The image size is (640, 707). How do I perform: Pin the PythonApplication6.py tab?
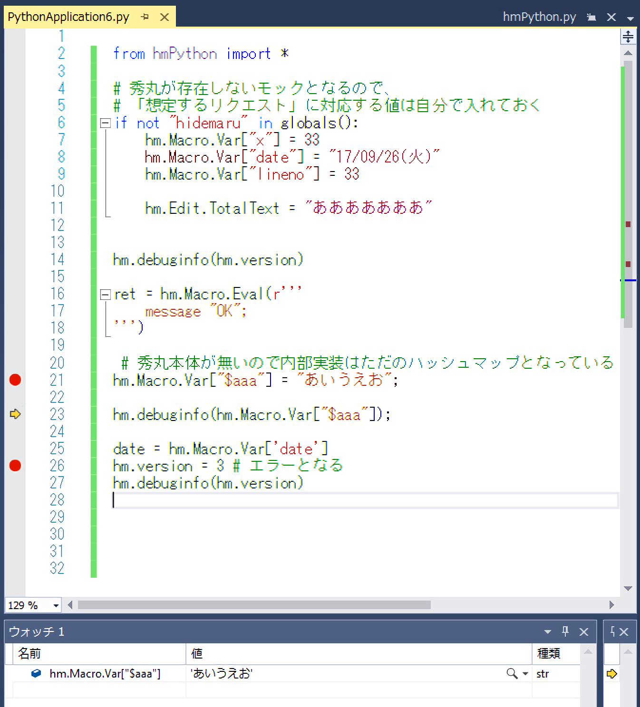coord(145,17)
